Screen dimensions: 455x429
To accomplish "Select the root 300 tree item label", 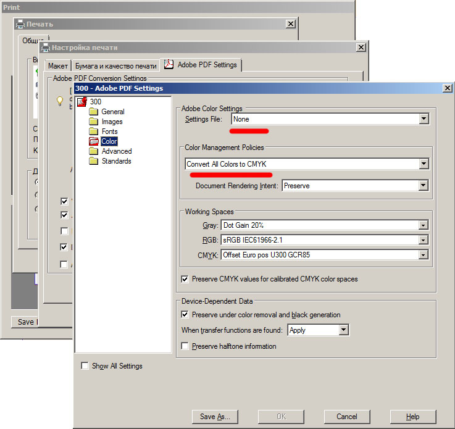I will (x=96, y=102).
